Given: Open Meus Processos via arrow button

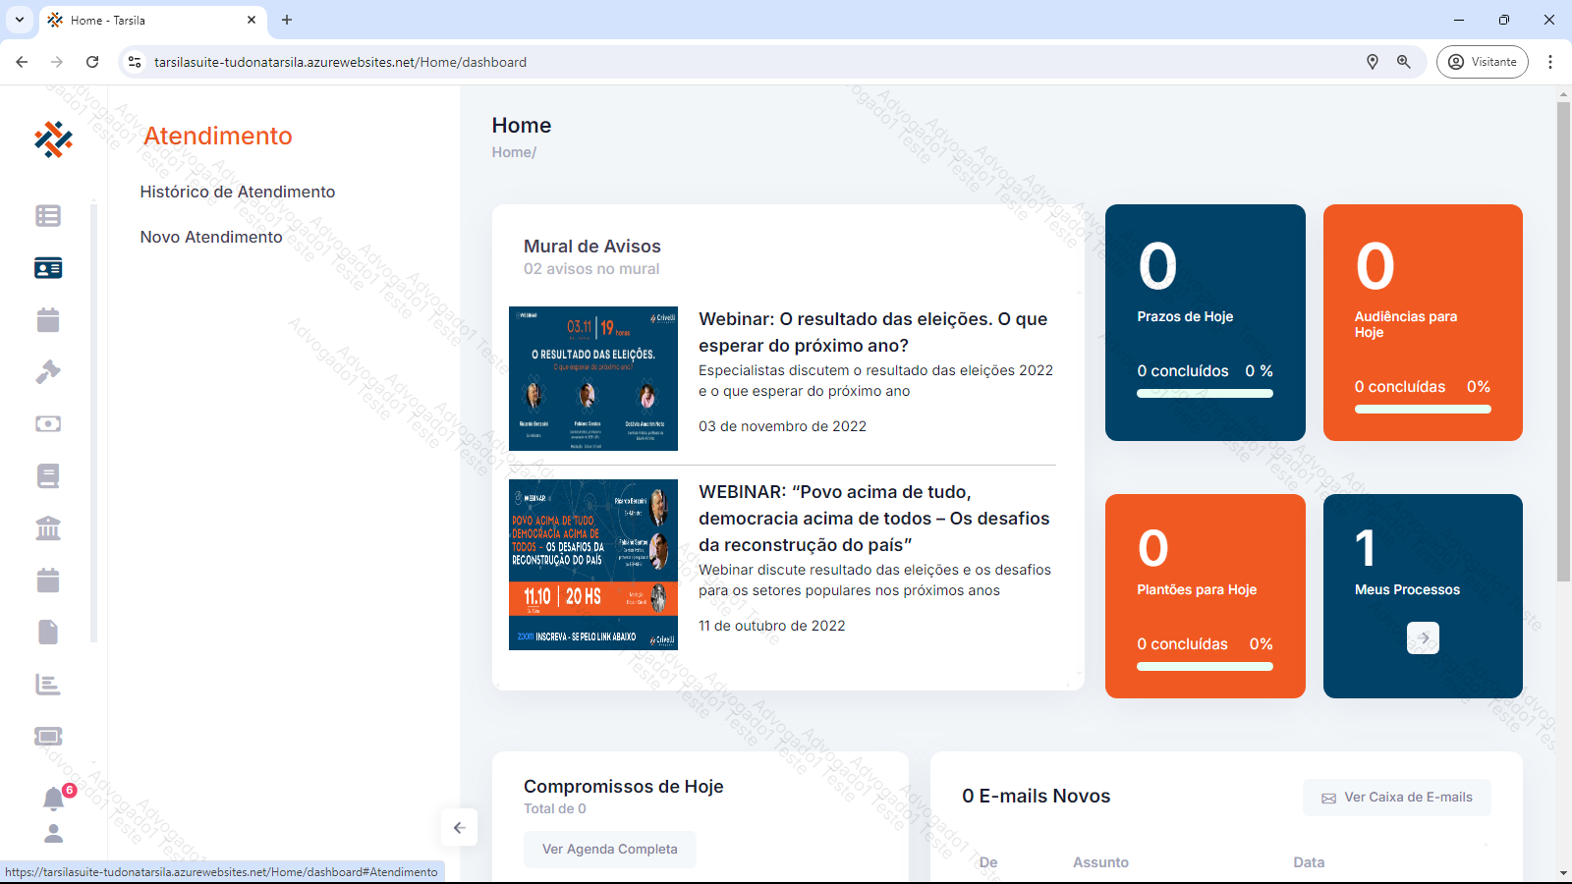Looking at the screenshot, I should pyautogui.click(x=1423, y=637).
